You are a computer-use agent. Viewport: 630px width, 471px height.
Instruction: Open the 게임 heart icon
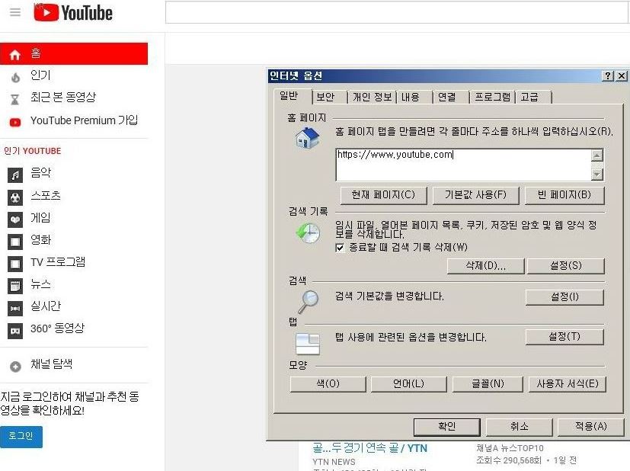[x=15, y=219]
